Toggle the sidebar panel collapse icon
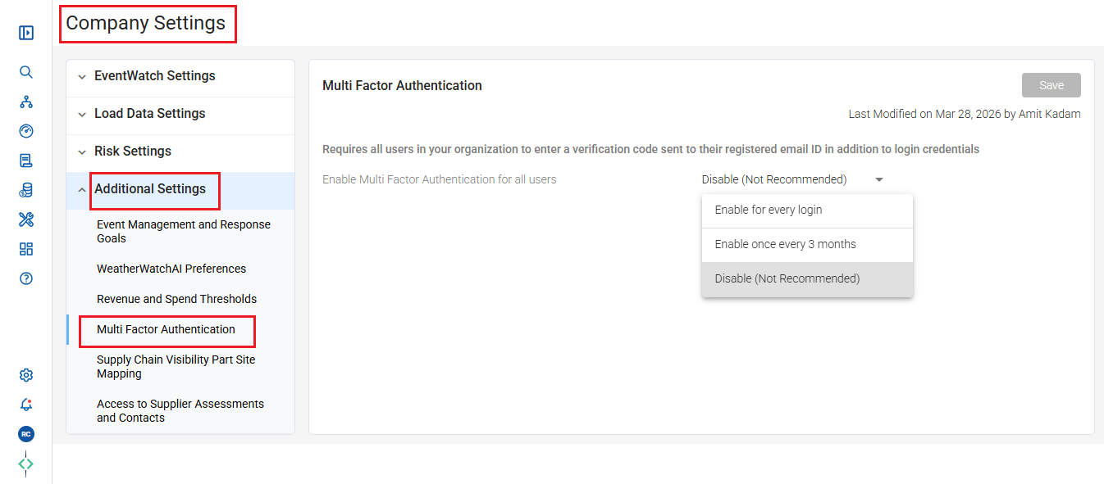This screenshot has width=1104, height=484. [26, 33]
